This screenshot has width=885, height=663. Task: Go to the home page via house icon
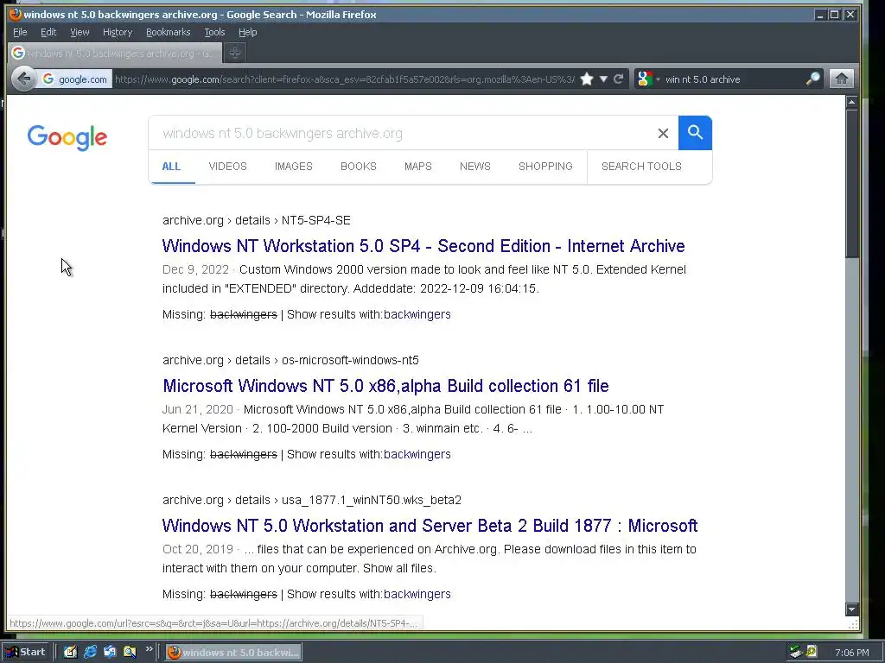tap(841, 79)
